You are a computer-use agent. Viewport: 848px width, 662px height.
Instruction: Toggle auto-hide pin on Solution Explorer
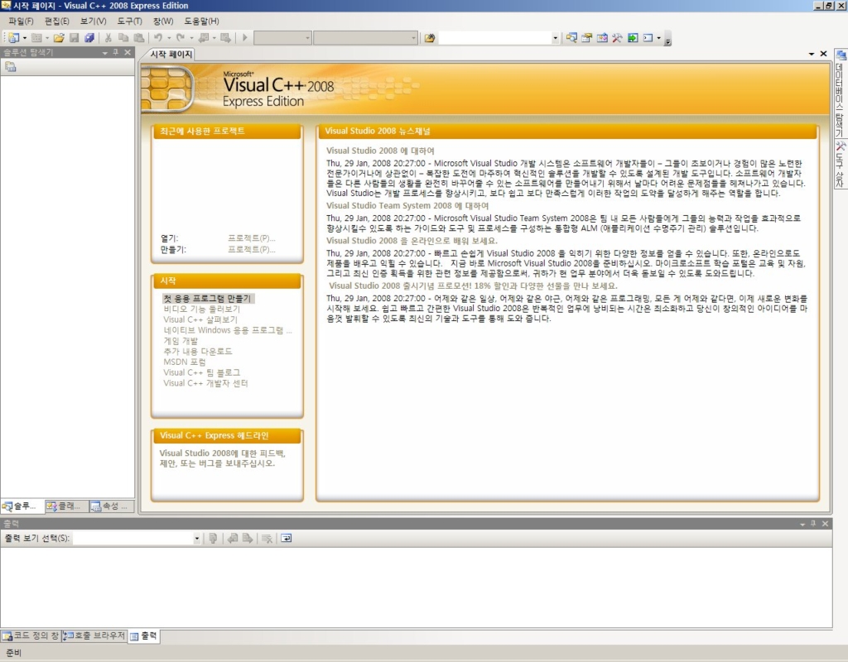[116, 52]
